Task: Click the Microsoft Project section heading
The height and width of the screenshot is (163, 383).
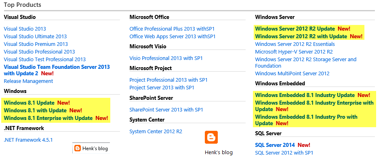Action: (x=150, y=68)
